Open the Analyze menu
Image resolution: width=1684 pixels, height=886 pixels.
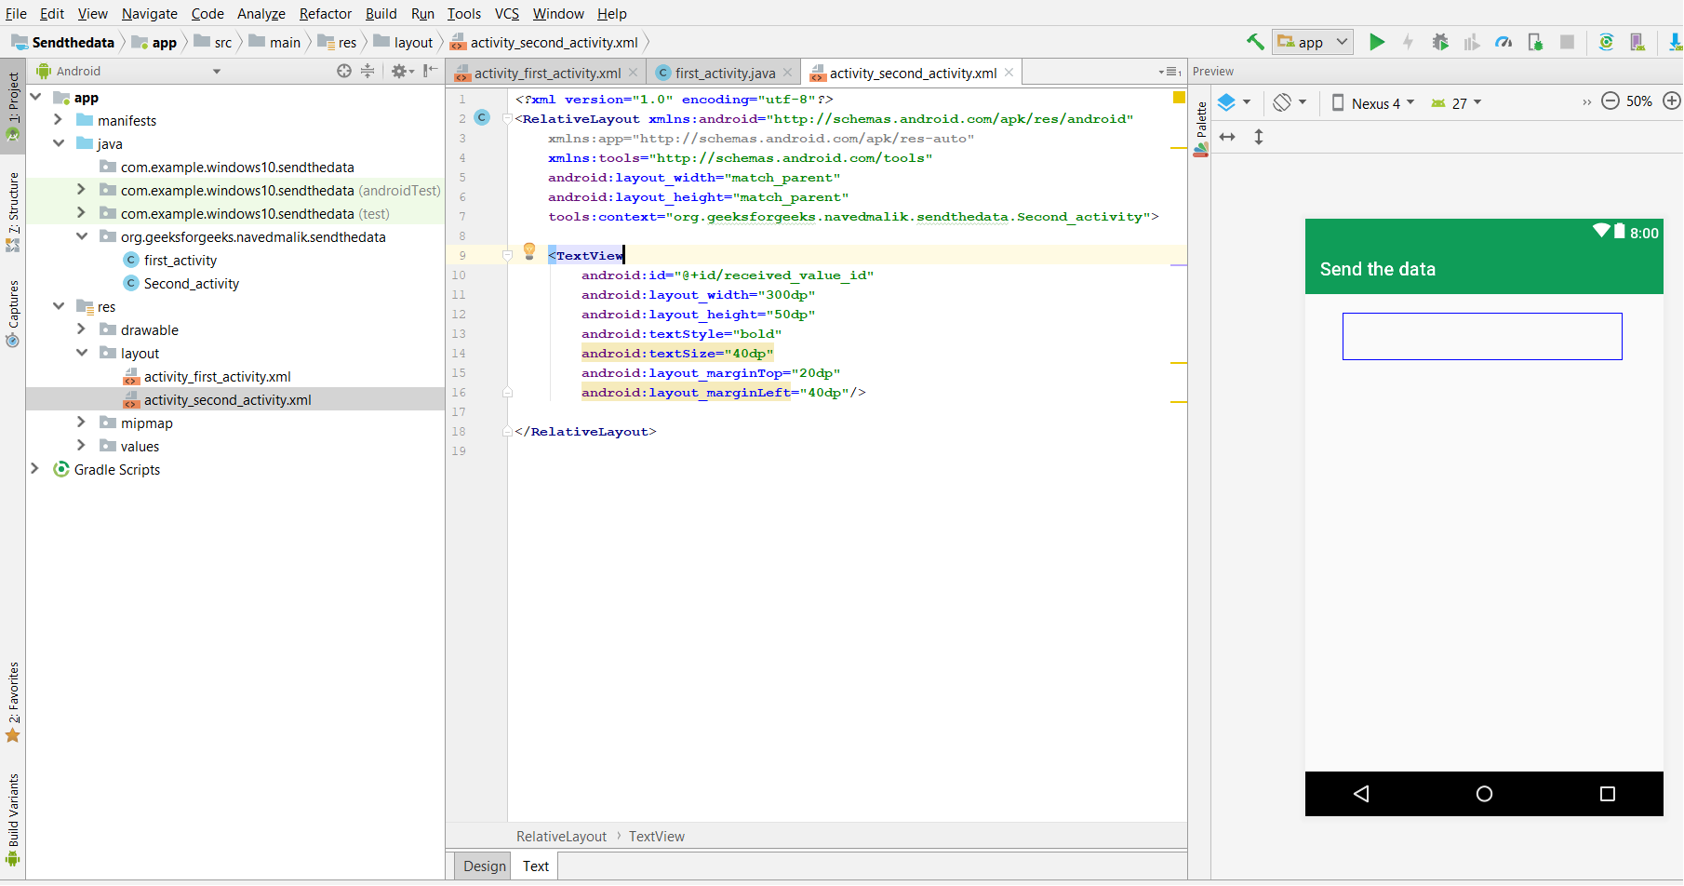[x=261, y=13]
